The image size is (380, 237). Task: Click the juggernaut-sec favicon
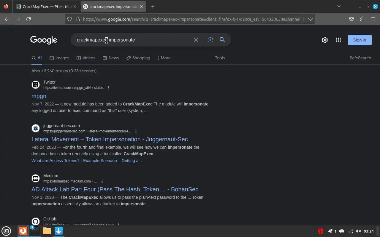[x=36, y=128]
